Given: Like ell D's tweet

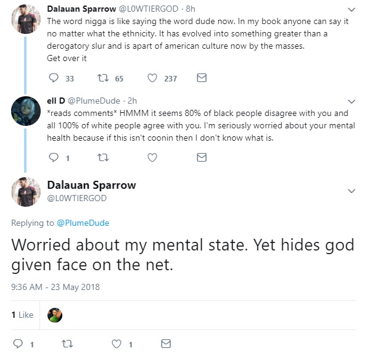Looking at the screenshot, I should [152, 157].
